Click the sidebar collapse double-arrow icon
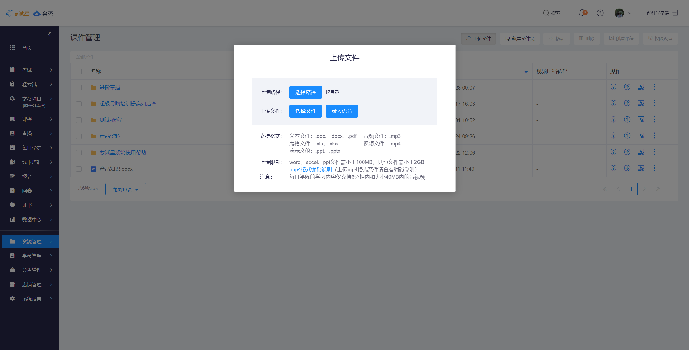 pyautogui.click(x=50, y=34)
